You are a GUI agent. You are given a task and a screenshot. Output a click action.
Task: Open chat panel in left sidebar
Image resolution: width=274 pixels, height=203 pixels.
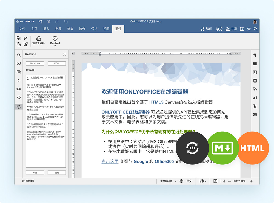coord(19,72)
